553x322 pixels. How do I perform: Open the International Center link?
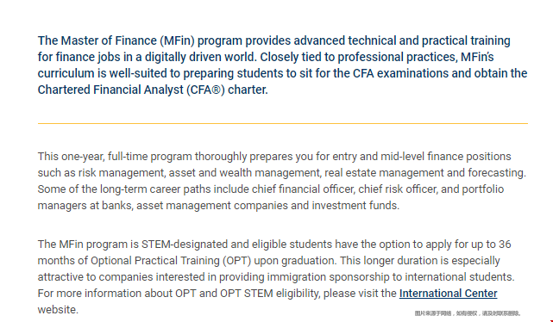click(x=448, y=293)
